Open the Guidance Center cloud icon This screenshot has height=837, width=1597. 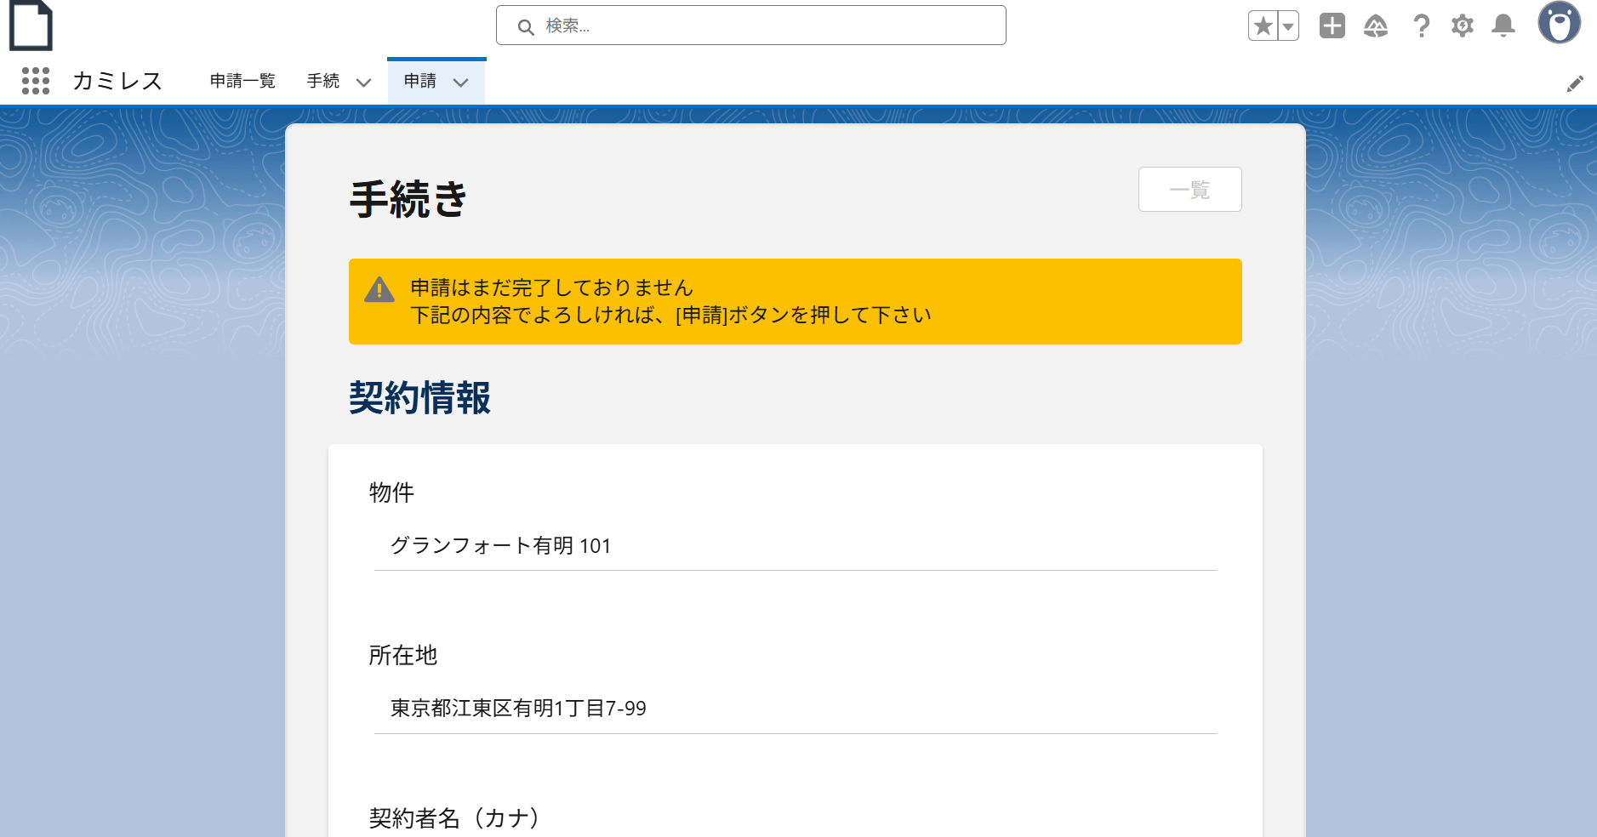1376,25
